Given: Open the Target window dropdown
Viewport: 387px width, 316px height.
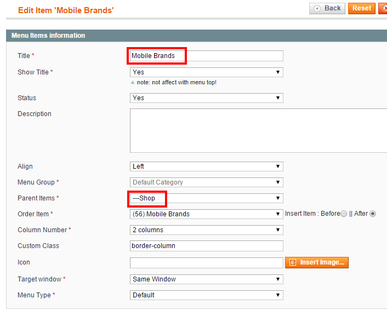Looking at the screenshot, I should point(206,279).
